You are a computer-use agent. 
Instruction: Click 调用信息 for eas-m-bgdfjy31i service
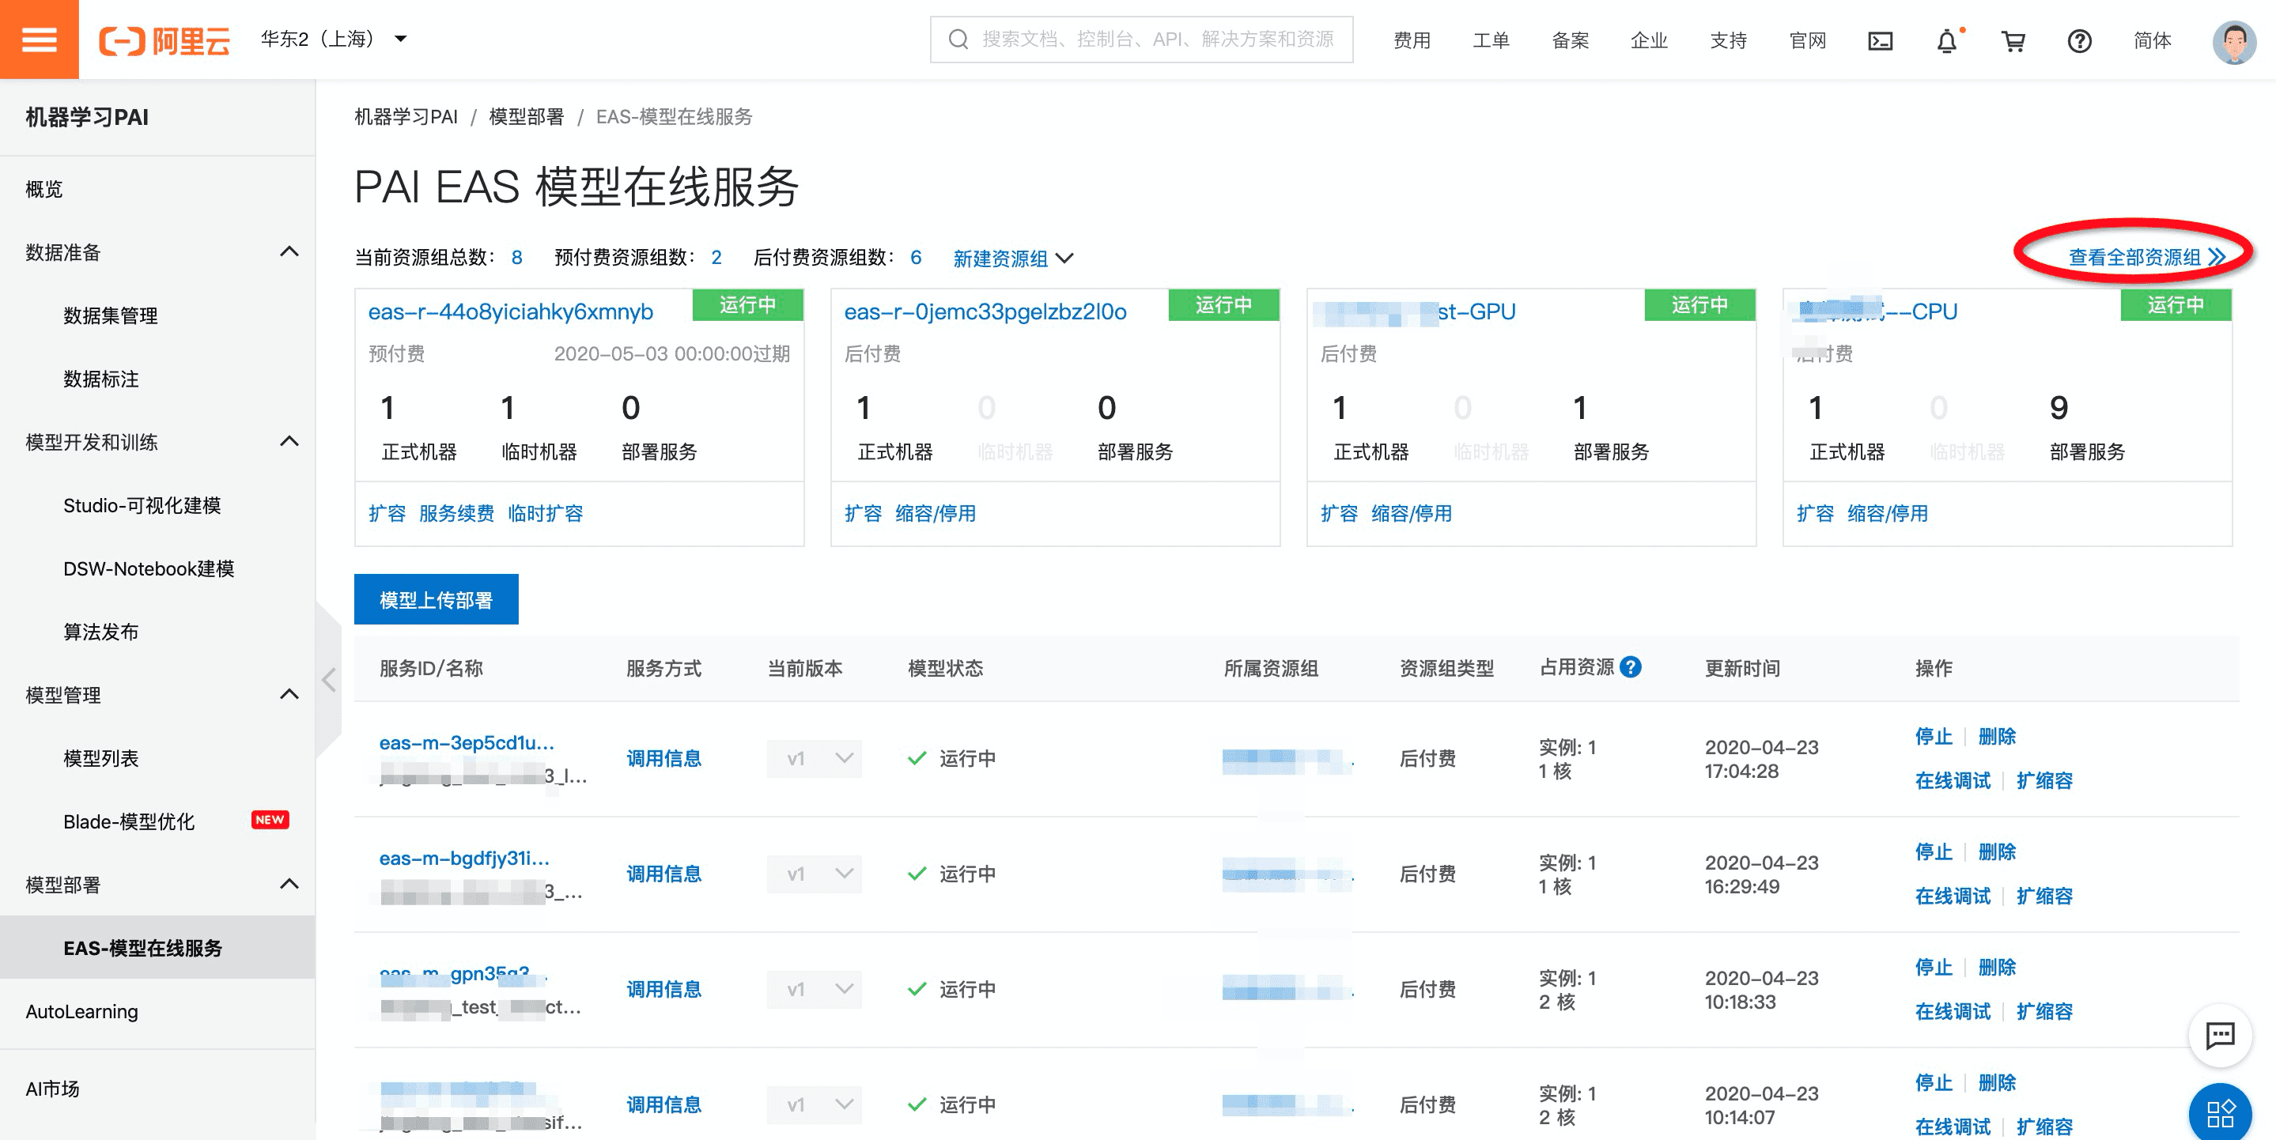(x=664, y=874)
